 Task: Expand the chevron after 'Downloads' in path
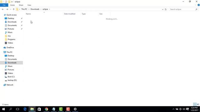[x=41, y=9]
